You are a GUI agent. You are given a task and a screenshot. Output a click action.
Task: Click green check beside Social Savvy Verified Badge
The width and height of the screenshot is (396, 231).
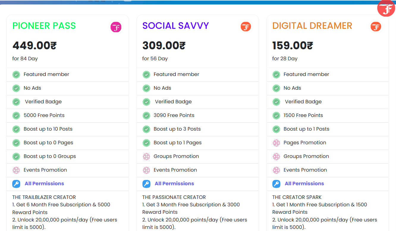(146, 102)
